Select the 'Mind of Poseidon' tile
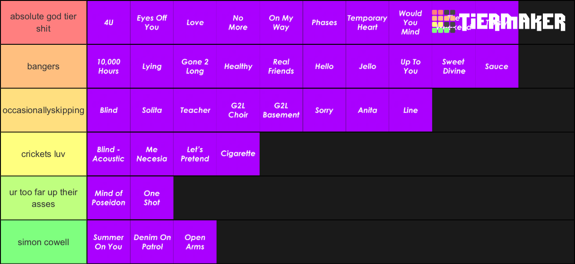 click(x=109, y=198)
